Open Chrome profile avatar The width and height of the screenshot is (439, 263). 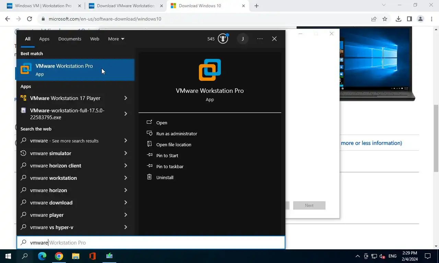[x=420, y=19]
